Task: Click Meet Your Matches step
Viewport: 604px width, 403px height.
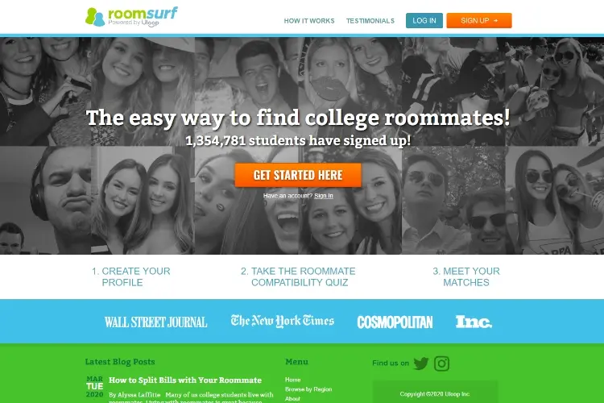Action: pos(466,277)
